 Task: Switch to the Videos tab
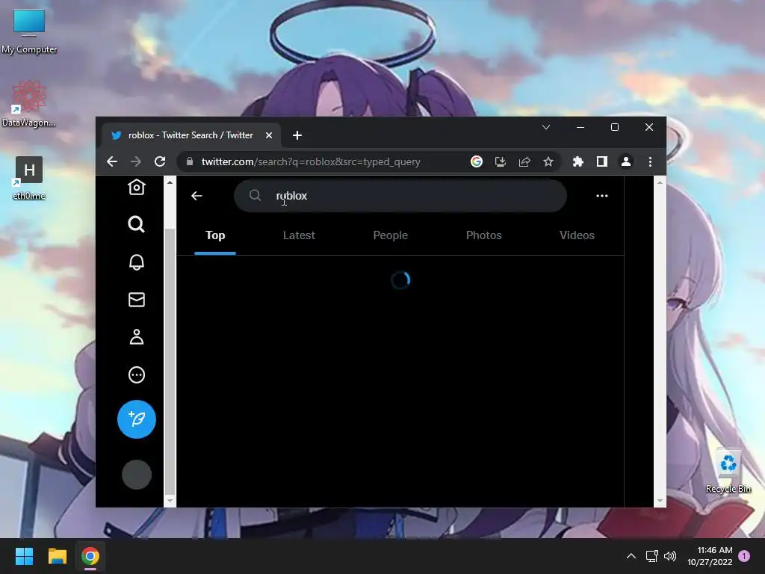point(577,235)
